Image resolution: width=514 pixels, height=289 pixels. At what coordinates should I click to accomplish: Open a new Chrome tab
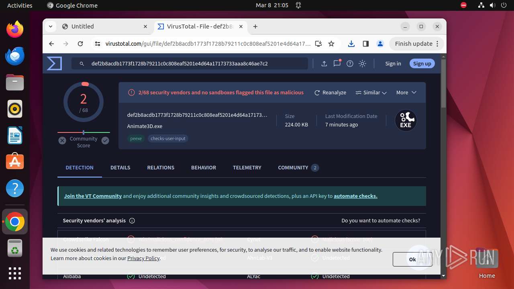[255, 26]
